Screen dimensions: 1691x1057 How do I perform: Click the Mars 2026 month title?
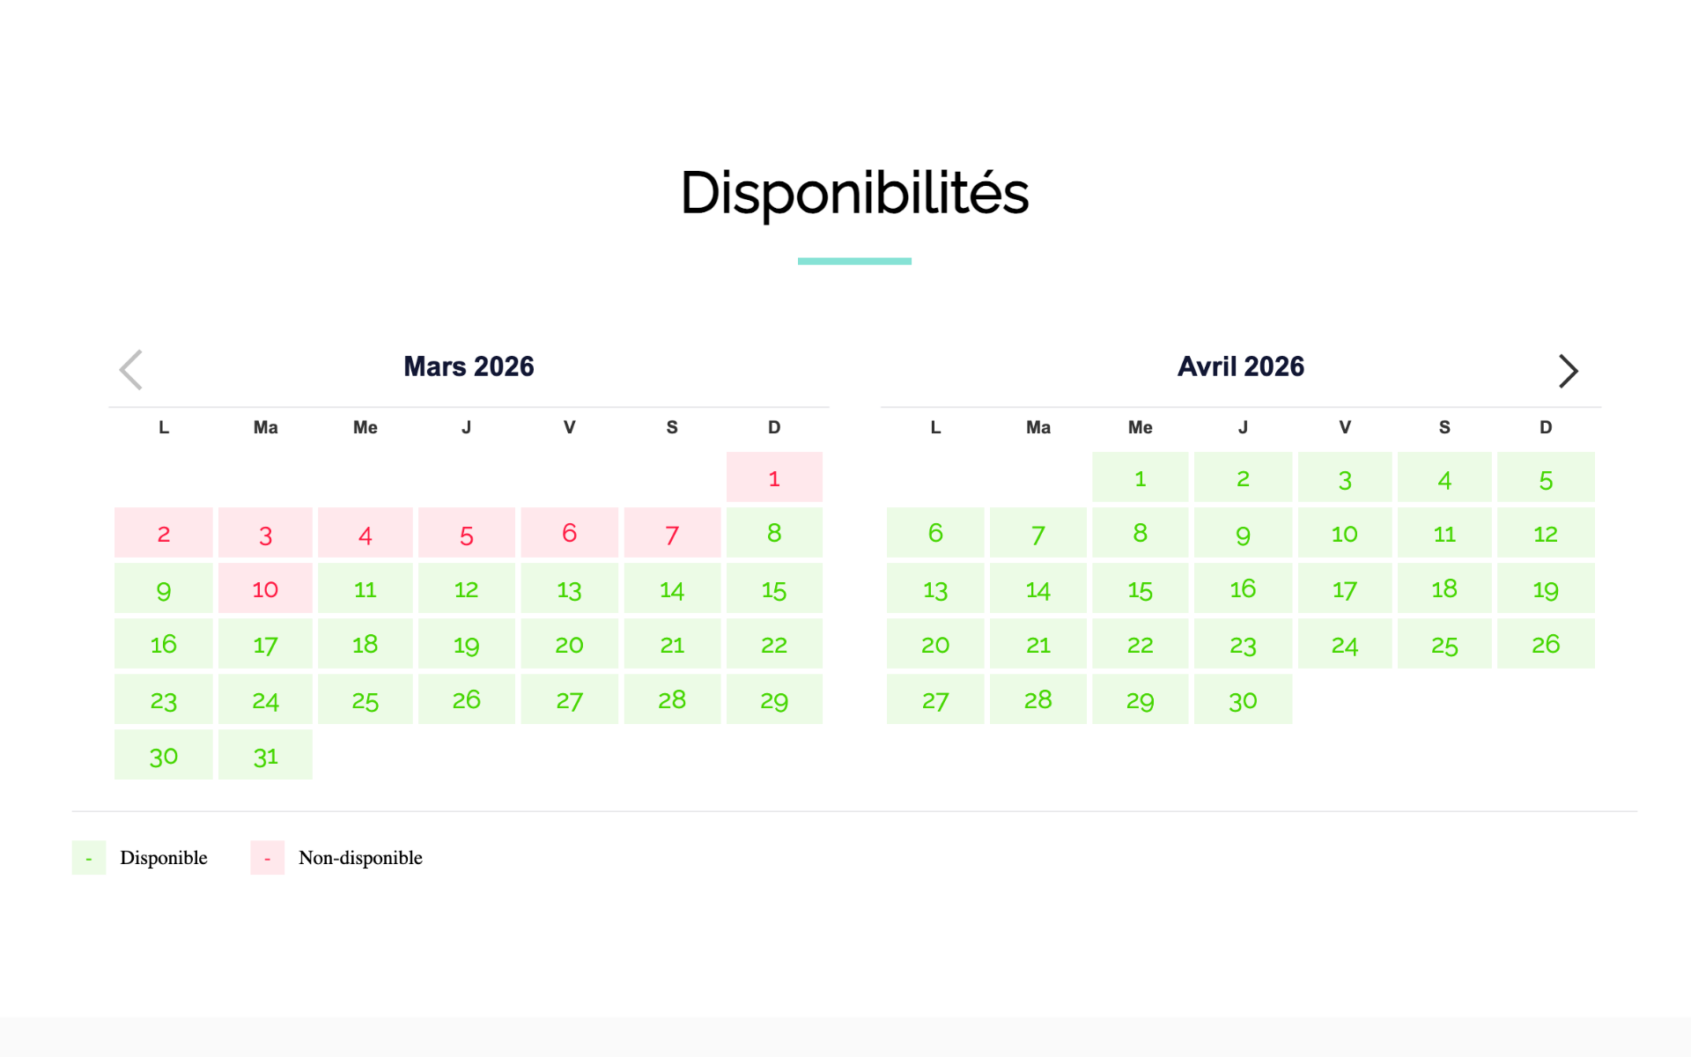[469, 366]
